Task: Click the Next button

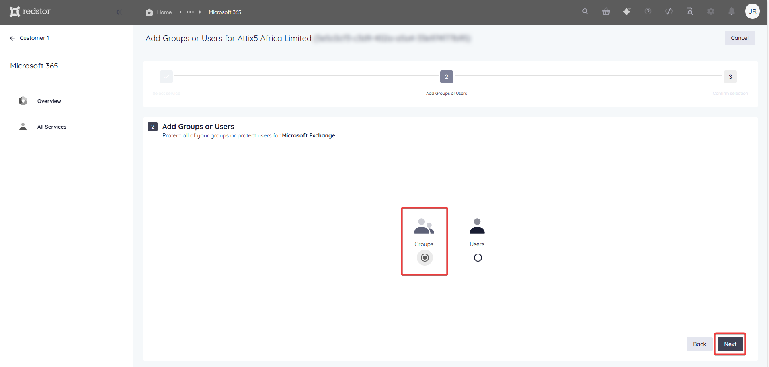Action: (730, 344)
